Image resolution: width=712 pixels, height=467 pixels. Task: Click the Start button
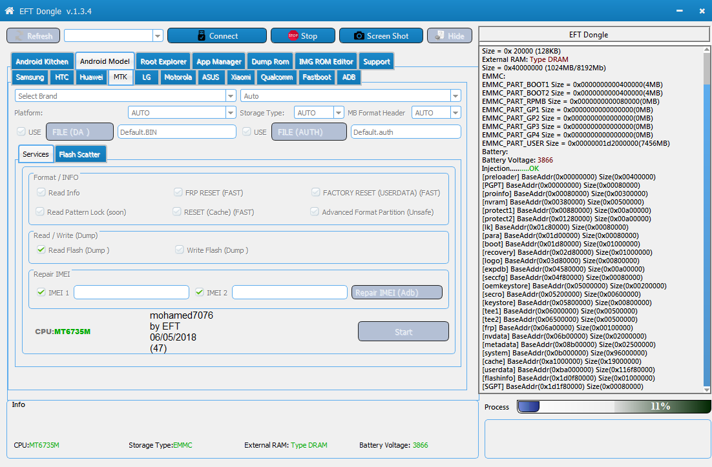click(403, 332)
